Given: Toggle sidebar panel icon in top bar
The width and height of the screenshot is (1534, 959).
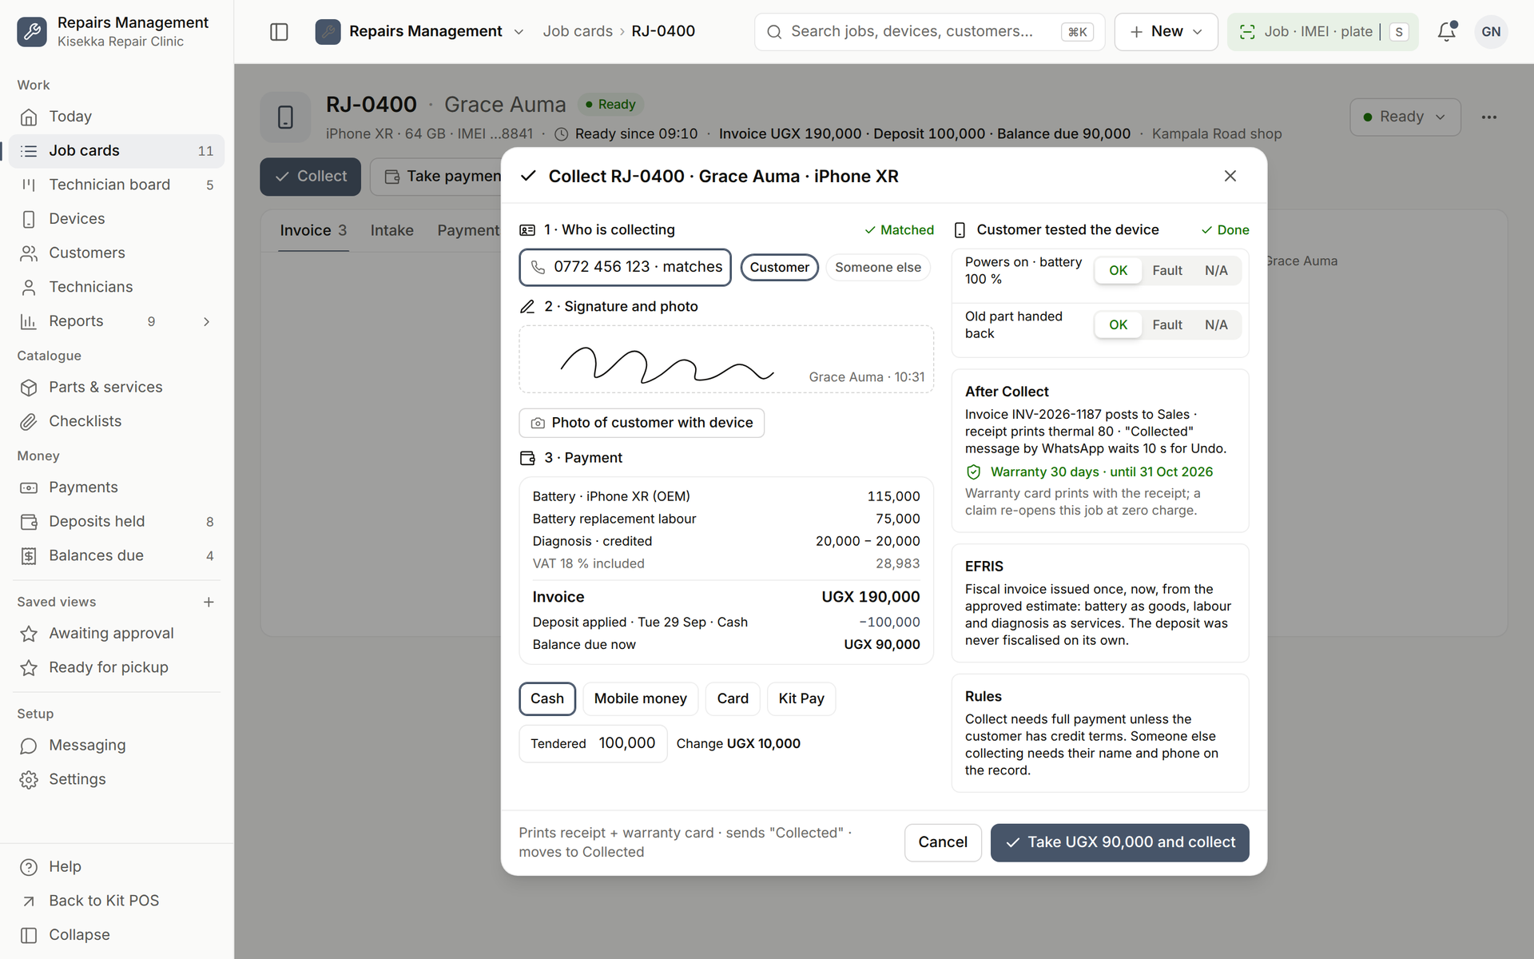Looking at the screenshot, I should point(279,32).
